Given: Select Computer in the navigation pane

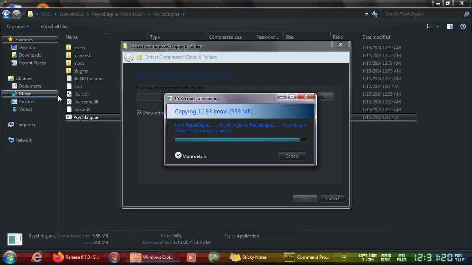Looking at the screenshot, I should point(25,125).
